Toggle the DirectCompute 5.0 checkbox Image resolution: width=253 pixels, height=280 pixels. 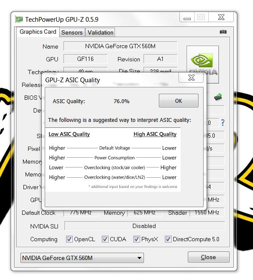[x=168, y=239]
